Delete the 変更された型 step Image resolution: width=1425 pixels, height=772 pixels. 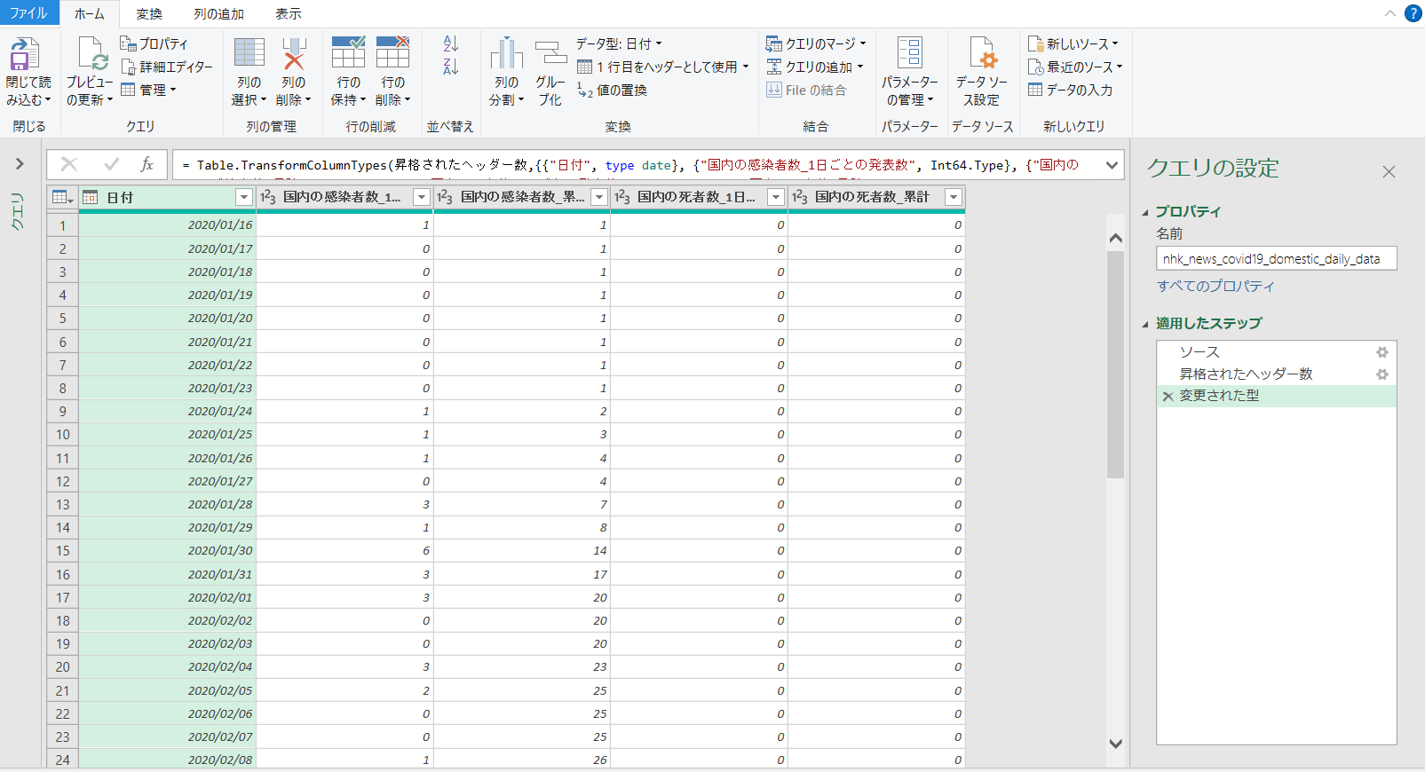1168,397
